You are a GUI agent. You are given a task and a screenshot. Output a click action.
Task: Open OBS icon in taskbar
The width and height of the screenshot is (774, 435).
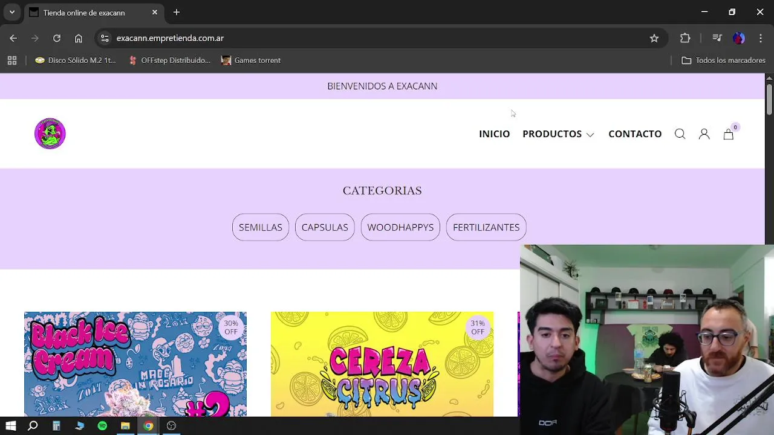tap(171, 426)
